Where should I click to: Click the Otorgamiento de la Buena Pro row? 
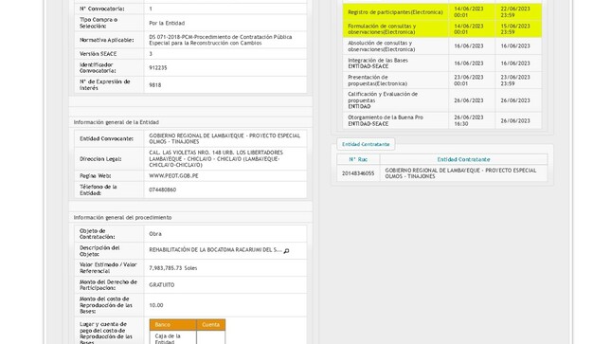coord(441,120)
